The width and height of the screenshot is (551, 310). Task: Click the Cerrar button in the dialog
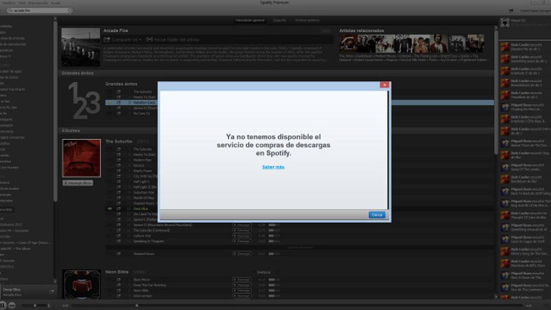377,215
